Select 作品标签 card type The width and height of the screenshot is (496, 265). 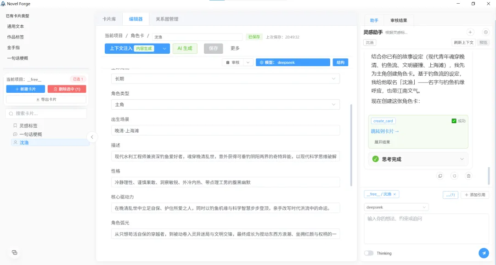16,37
